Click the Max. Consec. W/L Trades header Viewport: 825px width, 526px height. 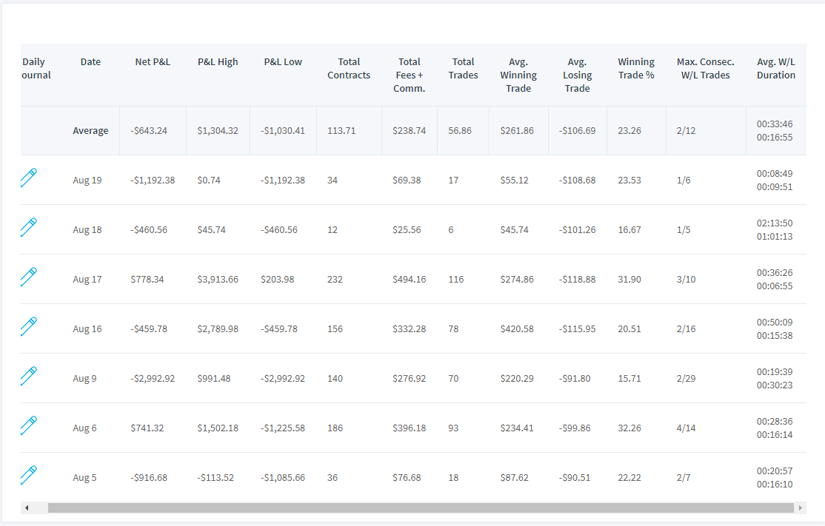(x=706, y=68)
